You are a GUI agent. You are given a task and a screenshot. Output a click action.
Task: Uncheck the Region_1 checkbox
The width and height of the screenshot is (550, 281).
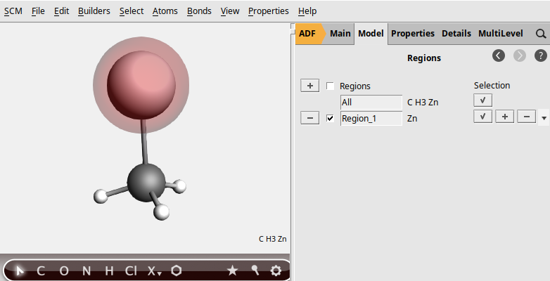coord(330,118)
